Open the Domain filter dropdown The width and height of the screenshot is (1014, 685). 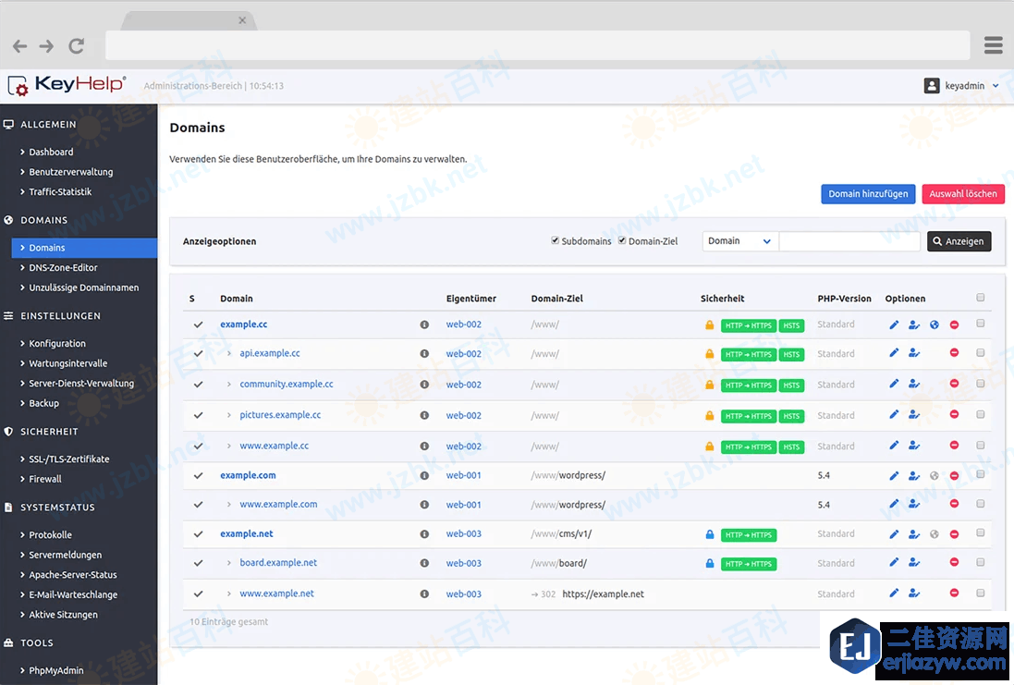point(739,241)
